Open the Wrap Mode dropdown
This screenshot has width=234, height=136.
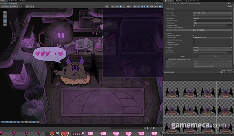click(x=212, y=48)
